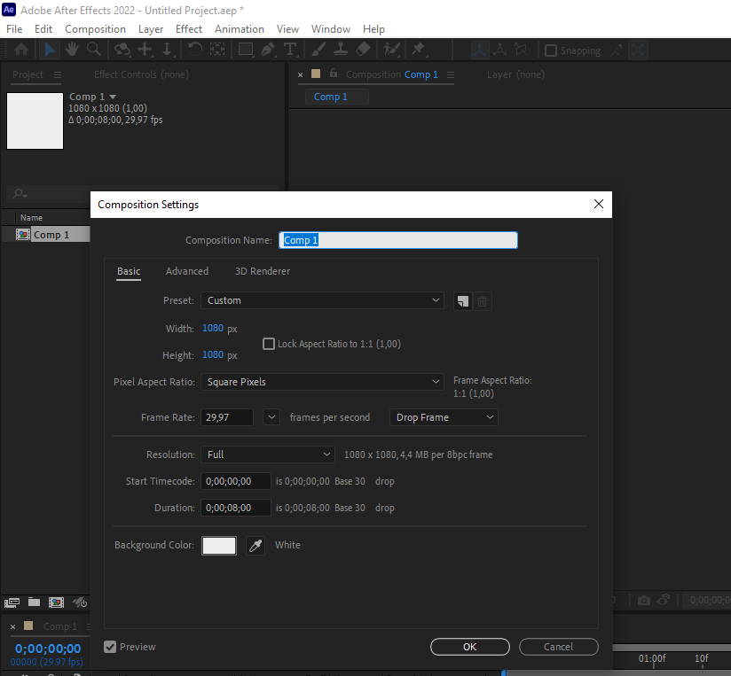The height and width of the screenshot is (676, 731).
Task: Select the Eraser tool
Action: point(363,50)
